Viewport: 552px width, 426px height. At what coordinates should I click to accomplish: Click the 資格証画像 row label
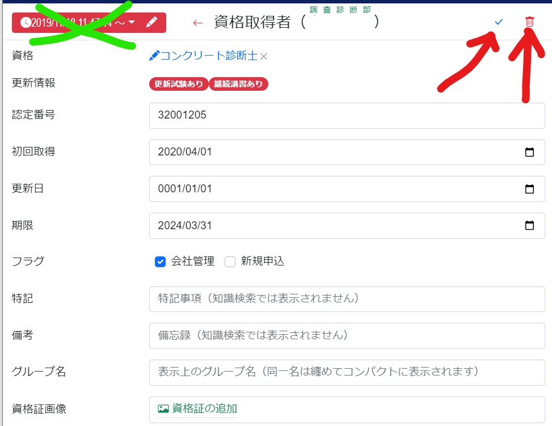(39, 409)
